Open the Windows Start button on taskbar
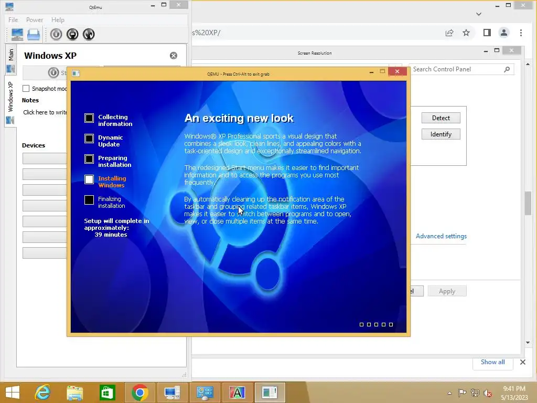This screenshot has height=403, width=537. coord(13,393)
